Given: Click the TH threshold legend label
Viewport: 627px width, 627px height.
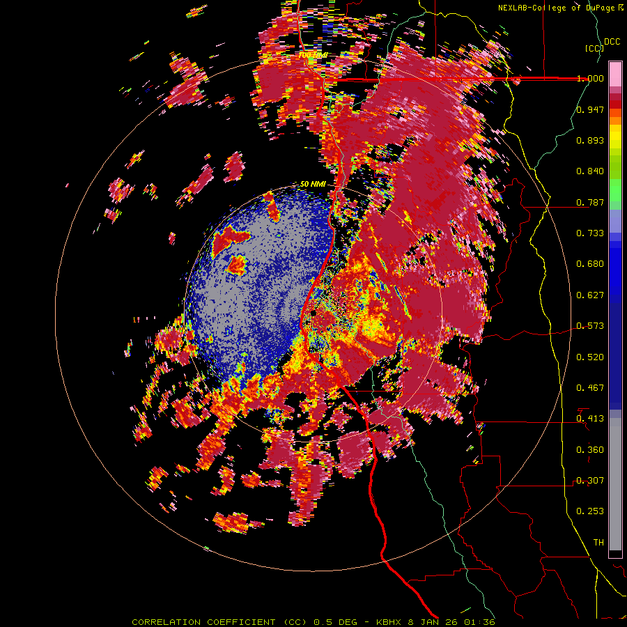Looking at the screenshot, I should point(598,543).
